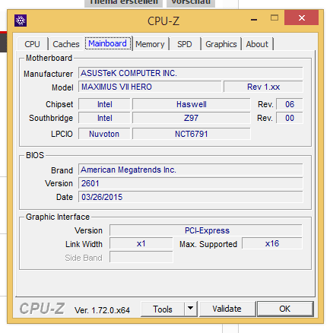Screen dimensions: 330x333
Task: Click the version text Ver. 1.72.0.x64
Action: 102,310
